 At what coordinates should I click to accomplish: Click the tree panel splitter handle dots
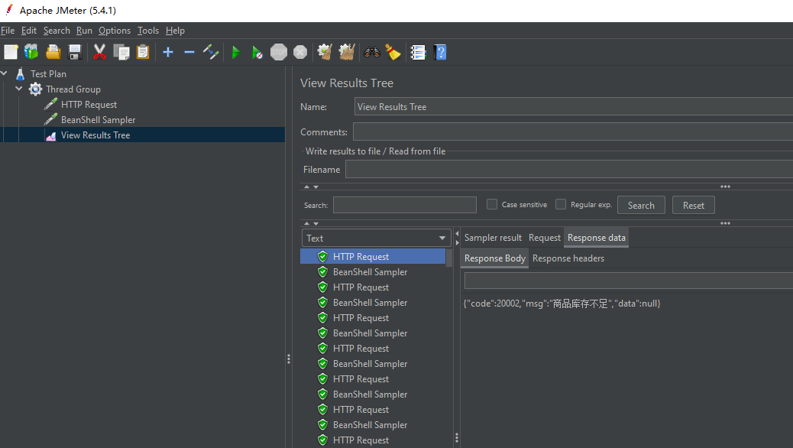pos(289,359)
